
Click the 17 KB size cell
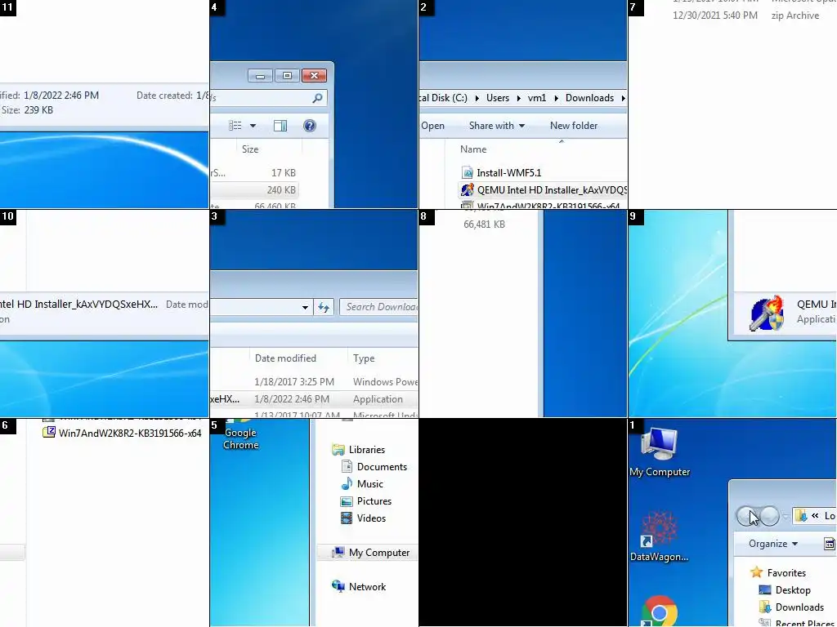point(283,173)
